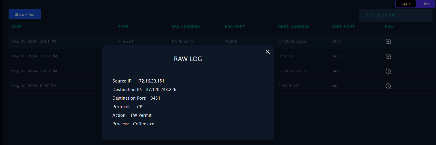Click the FW Permit action value
This screenshot has width=436, height=145.
click(x=141, y=115)
